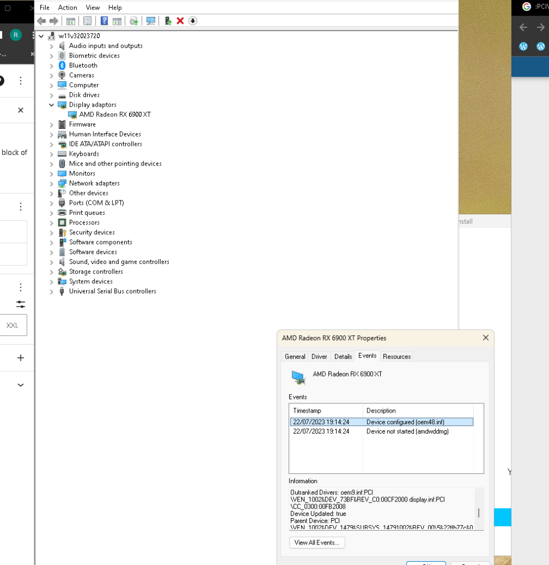Click the Bluetooth category icon

tap(62, 65)
